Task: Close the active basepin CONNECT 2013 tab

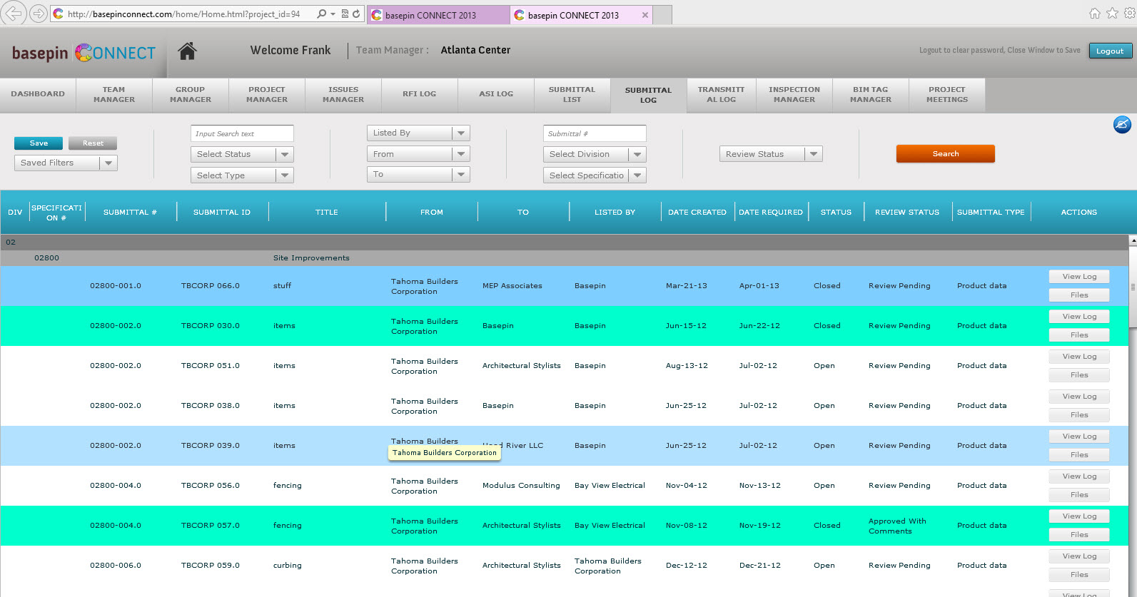Action: click(645, 15)
